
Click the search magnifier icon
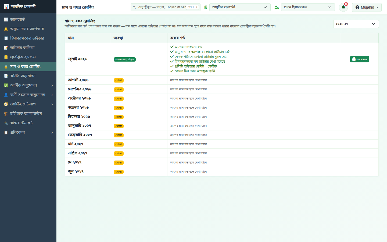pyautogui.click(x=134, y=7)
